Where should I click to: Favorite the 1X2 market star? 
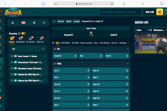pos(55,49)
